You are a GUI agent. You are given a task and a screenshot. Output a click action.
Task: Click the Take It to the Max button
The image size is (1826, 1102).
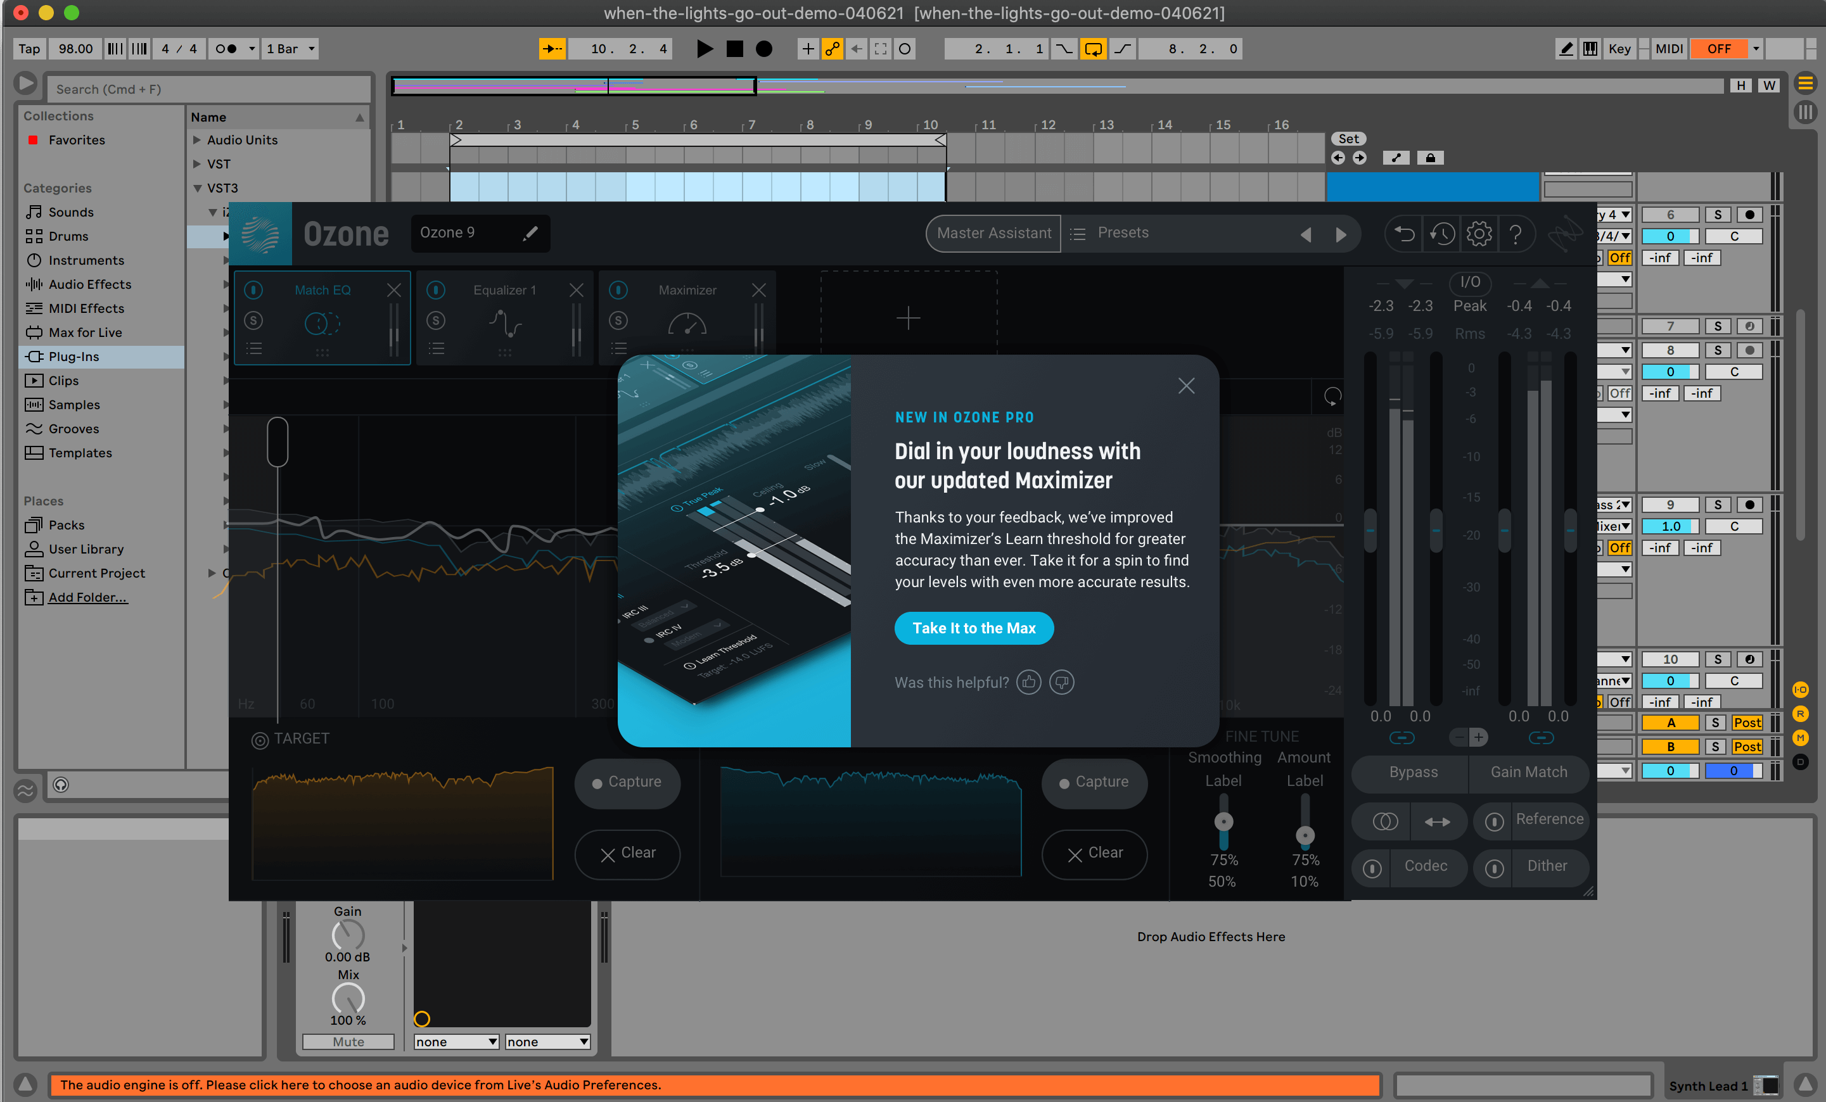click(x=973, y=628)
